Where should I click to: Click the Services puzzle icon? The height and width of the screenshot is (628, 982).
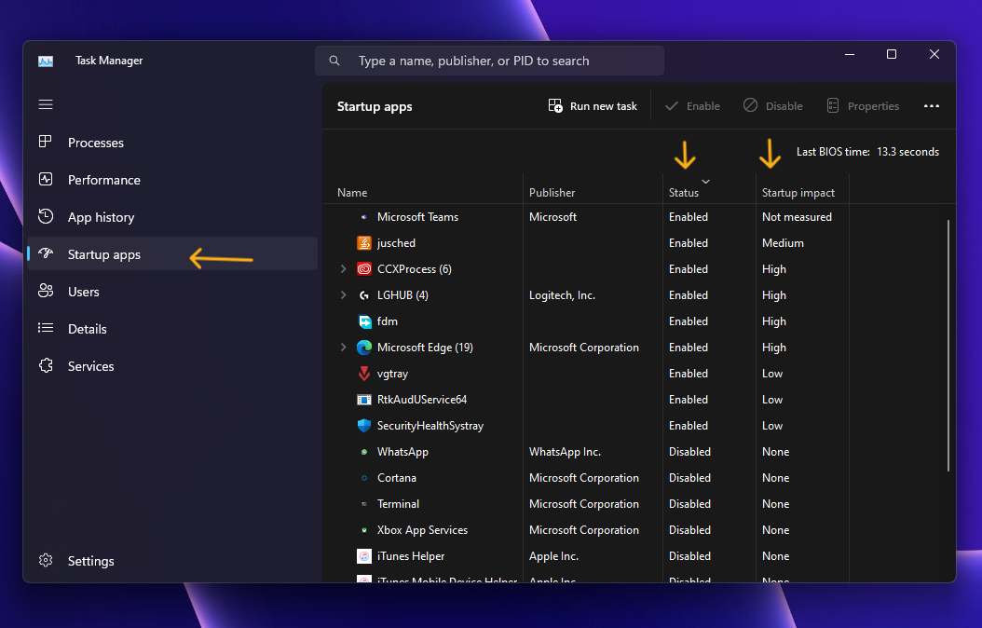tap(46, 365)
